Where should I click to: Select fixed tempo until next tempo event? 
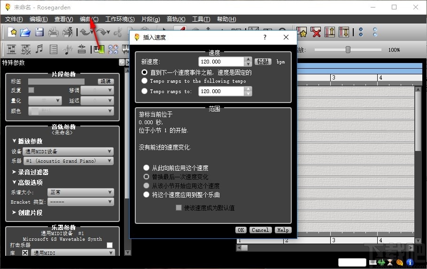click(x=145, y=72)
